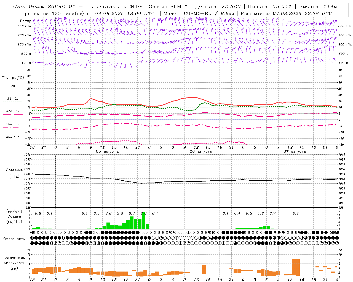This screenshot has width=353, height=282.
Task: Select the provider text ФГБУ "ЗапСиб УГМС"
Action: (x=159, y=7)
